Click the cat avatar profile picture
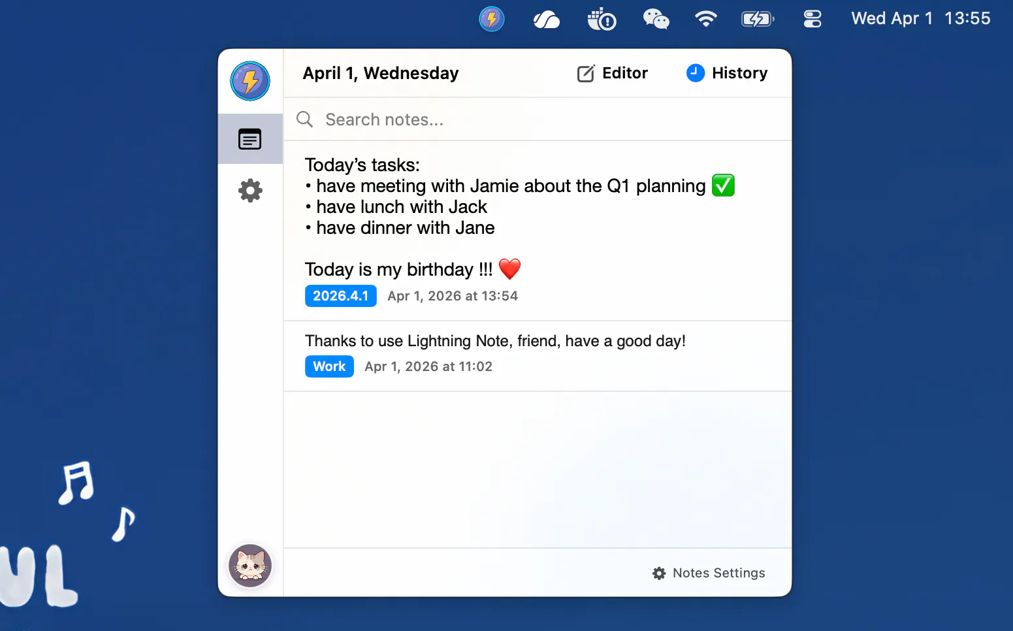Screen dimensions: 1013x631 [250, 566]
